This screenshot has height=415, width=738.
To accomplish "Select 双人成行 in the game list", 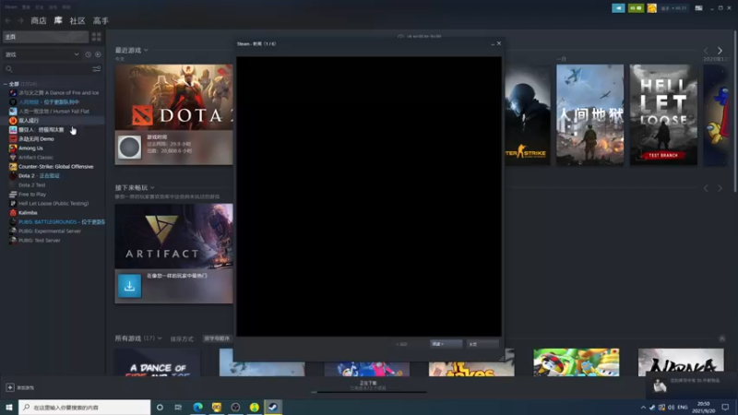I will [29, 121].
